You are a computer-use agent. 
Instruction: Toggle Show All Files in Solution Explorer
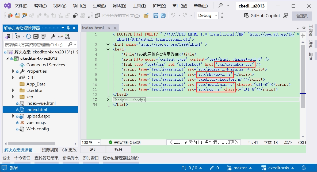[43, 36]
